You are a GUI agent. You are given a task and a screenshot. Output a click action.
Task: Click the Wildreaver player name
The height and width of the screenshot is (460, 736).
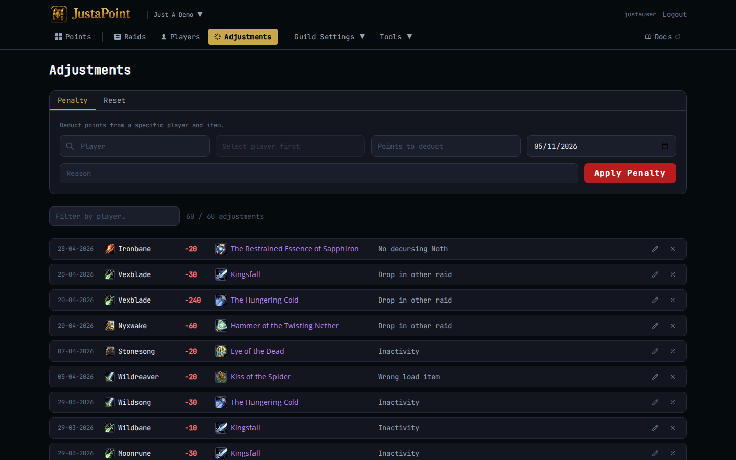[x=139, y=377]
